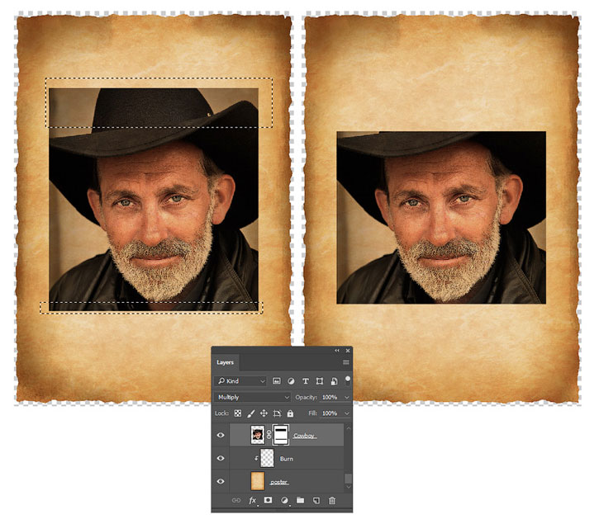Screen dimensions: 599x524
Task: Click the Fill label
Action: click(x=312, y=413)
